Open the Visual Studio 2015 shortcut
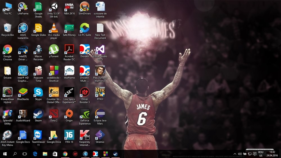281x158 pixels. pyautogui.click(x=100, y=49)
